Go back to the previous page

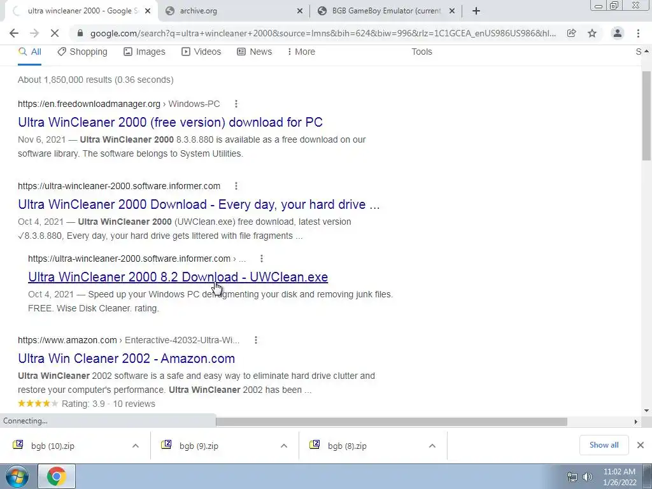[14, 33]
